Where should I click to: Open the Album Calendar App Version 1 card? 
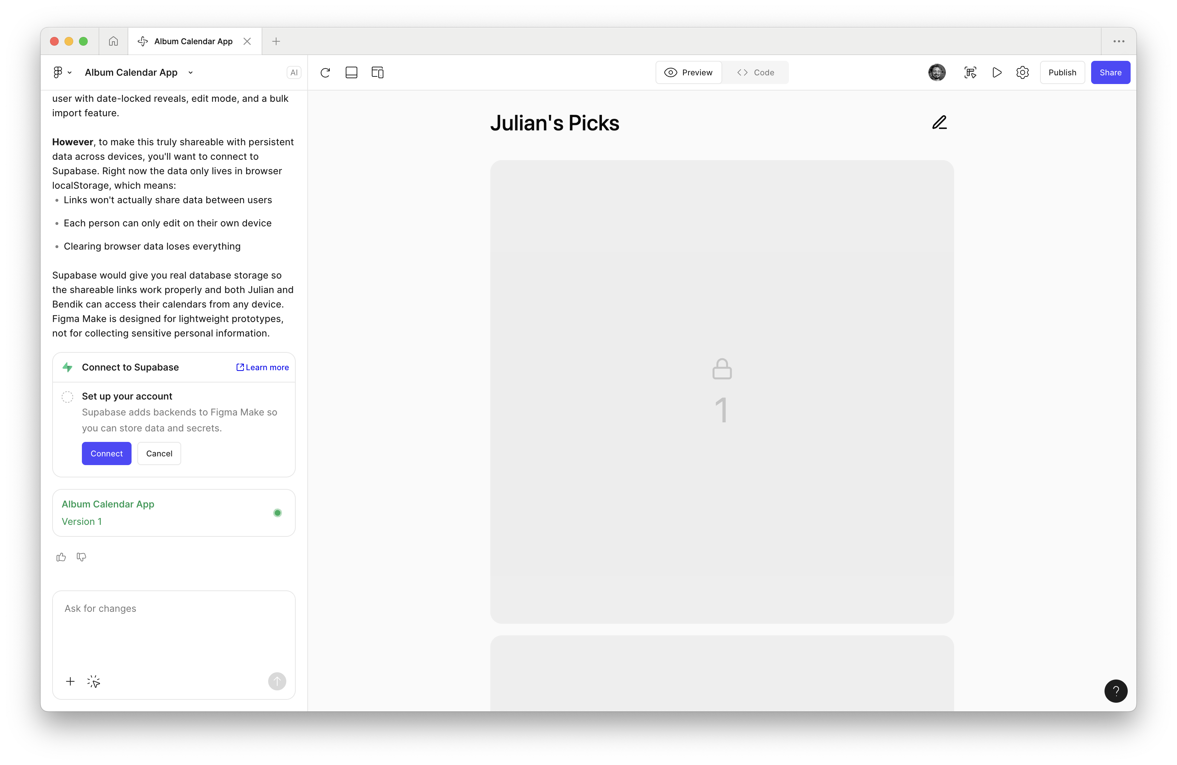pos(174,513)
